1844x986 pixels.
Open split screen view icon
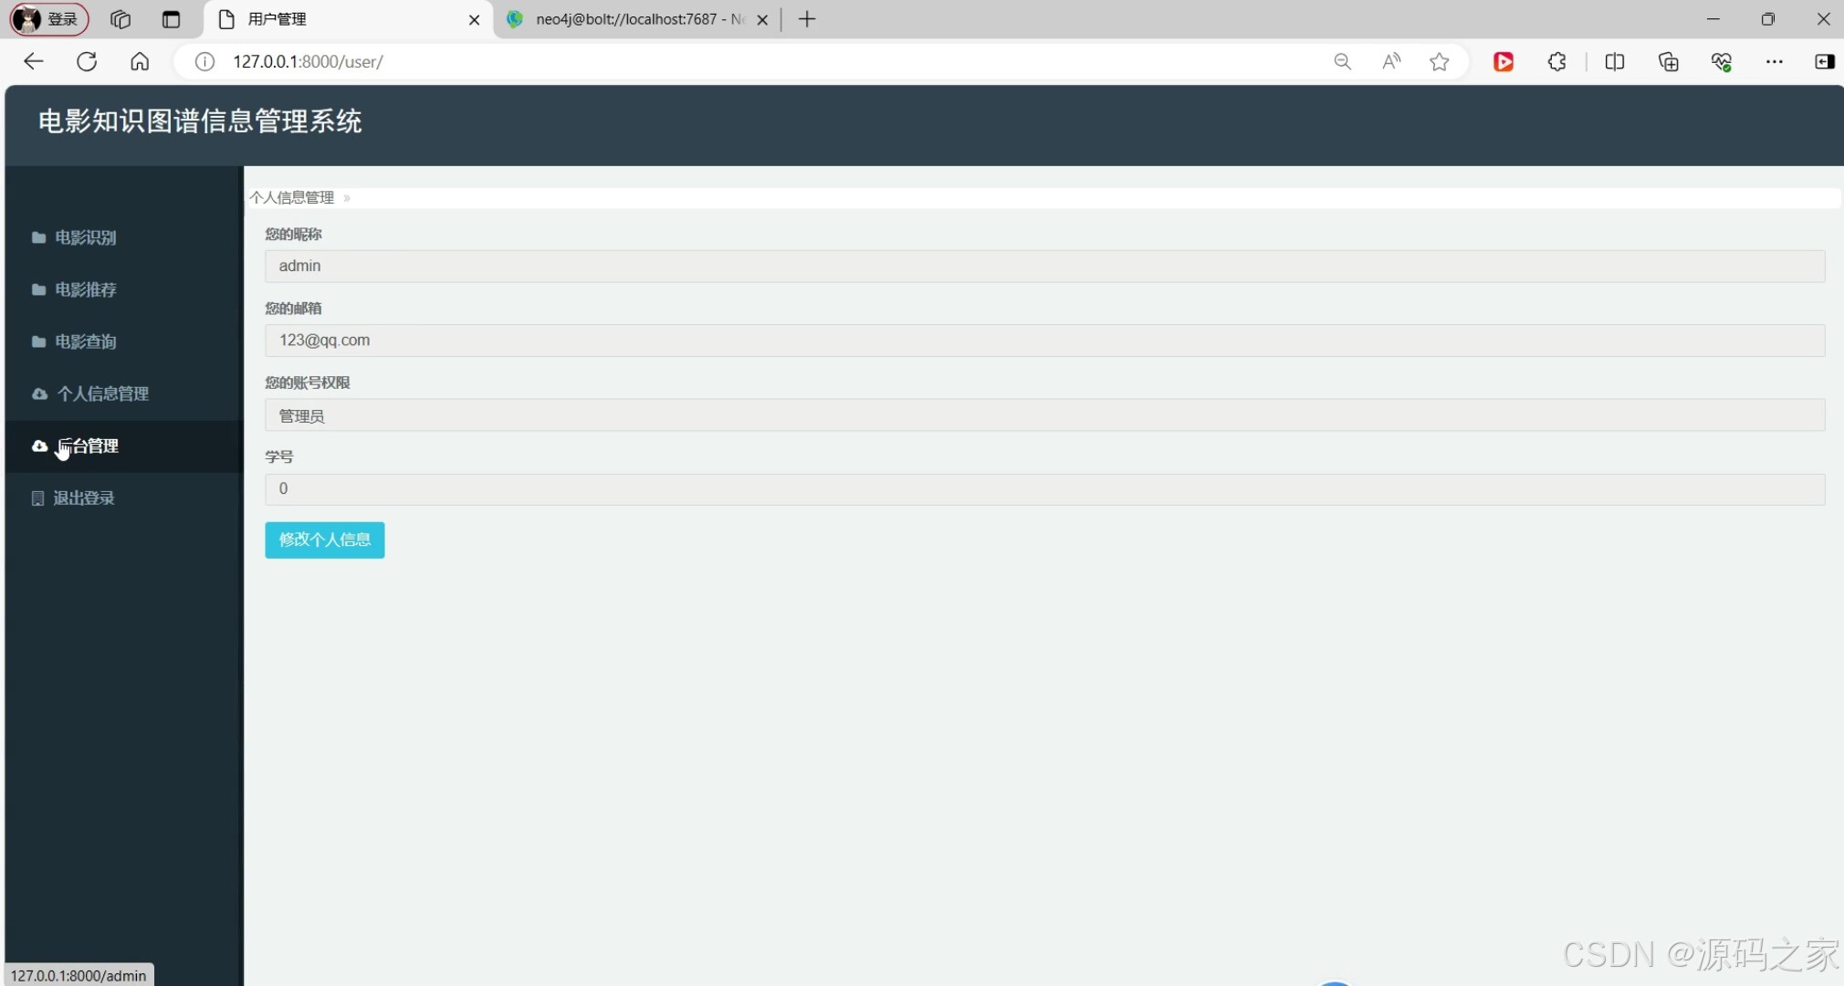[1614, 61]
